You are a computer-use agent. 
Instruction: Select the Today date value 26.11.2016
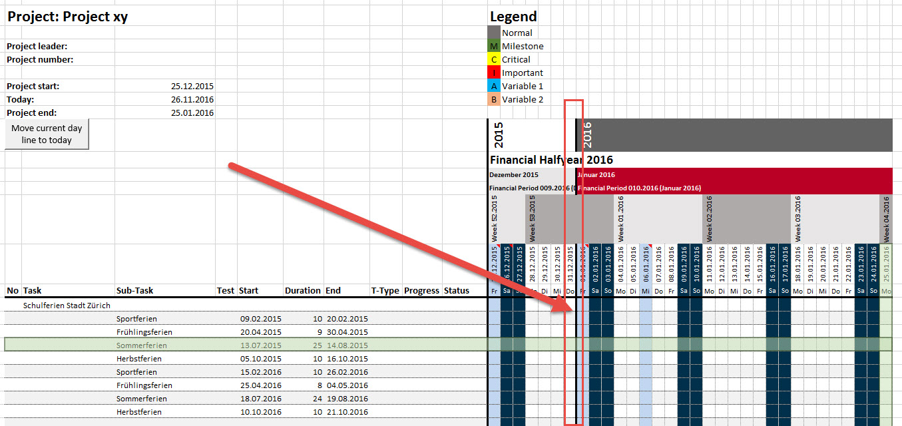(192, 99)
